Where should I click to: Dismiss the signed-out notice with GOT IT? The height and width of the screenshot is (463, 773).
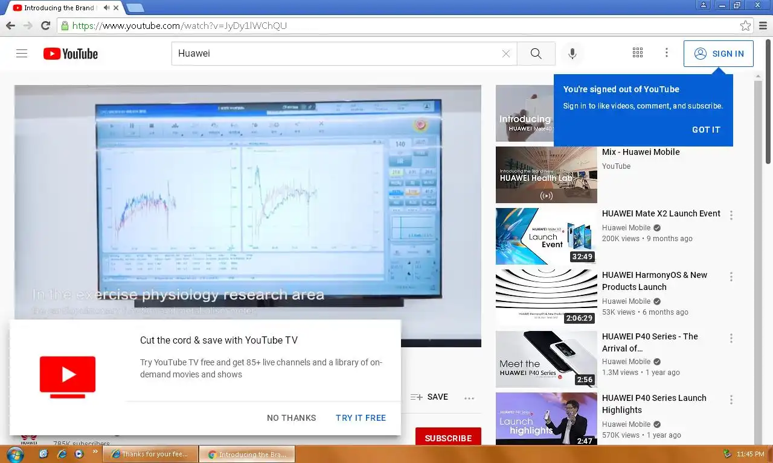706,130
